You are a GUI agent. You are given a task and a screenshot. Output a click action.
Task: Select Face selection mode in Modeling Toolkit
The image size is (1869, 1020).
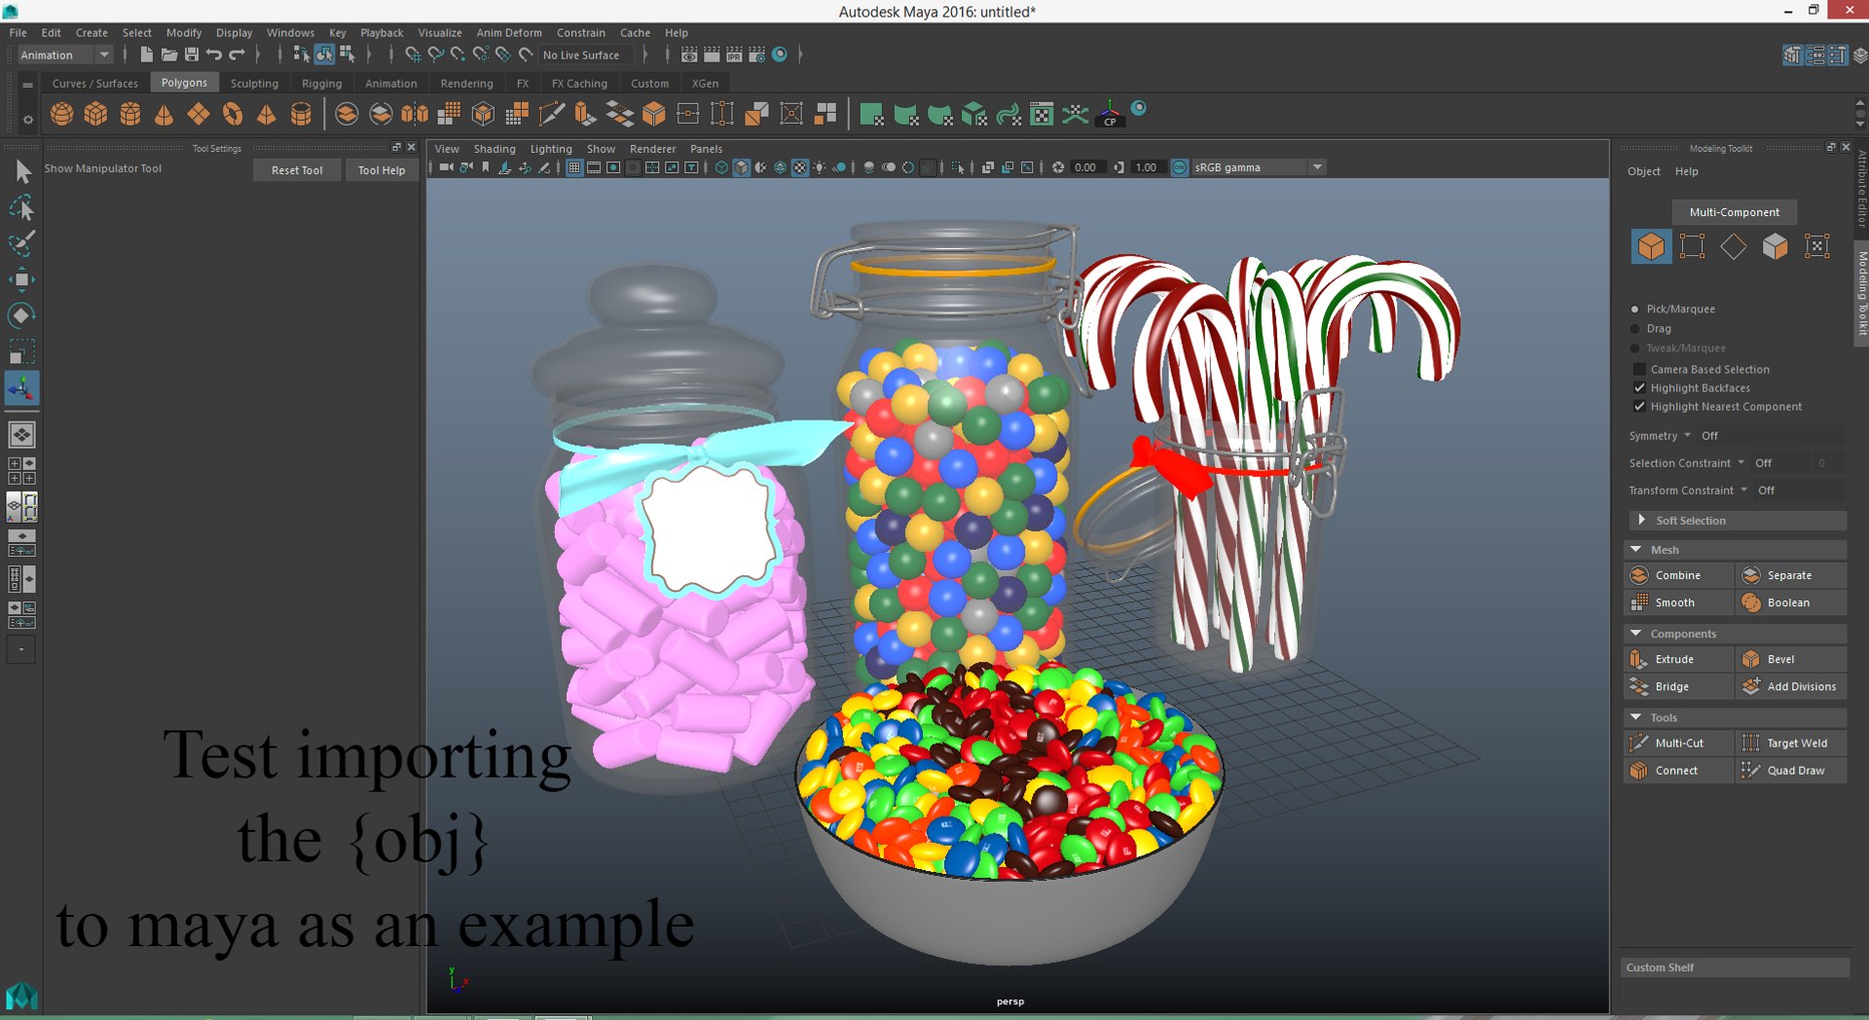(x=1776, y=246)
